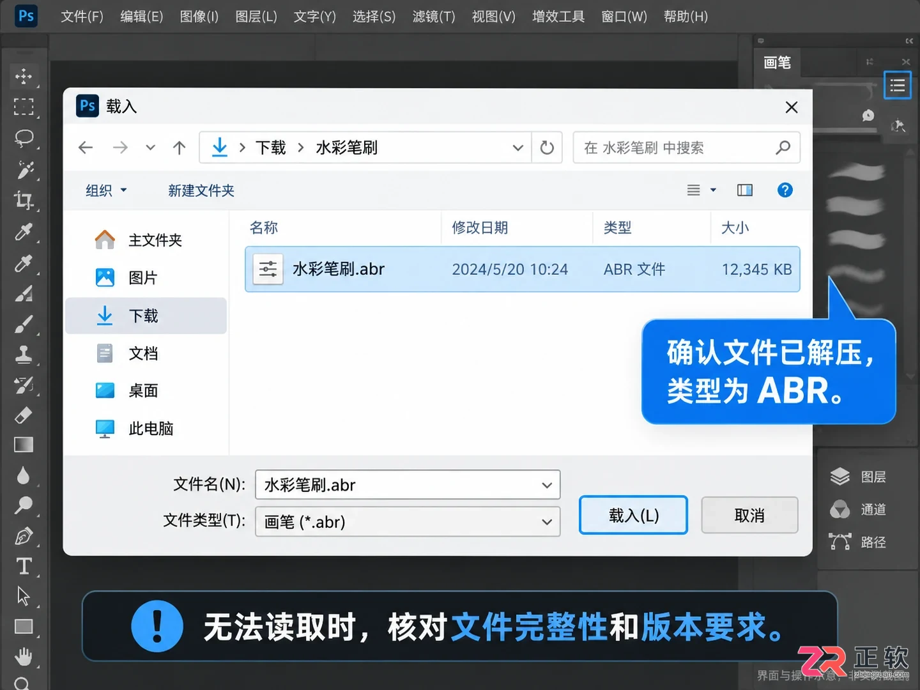Open the 组织 dropdown menu

click(106, 190)
